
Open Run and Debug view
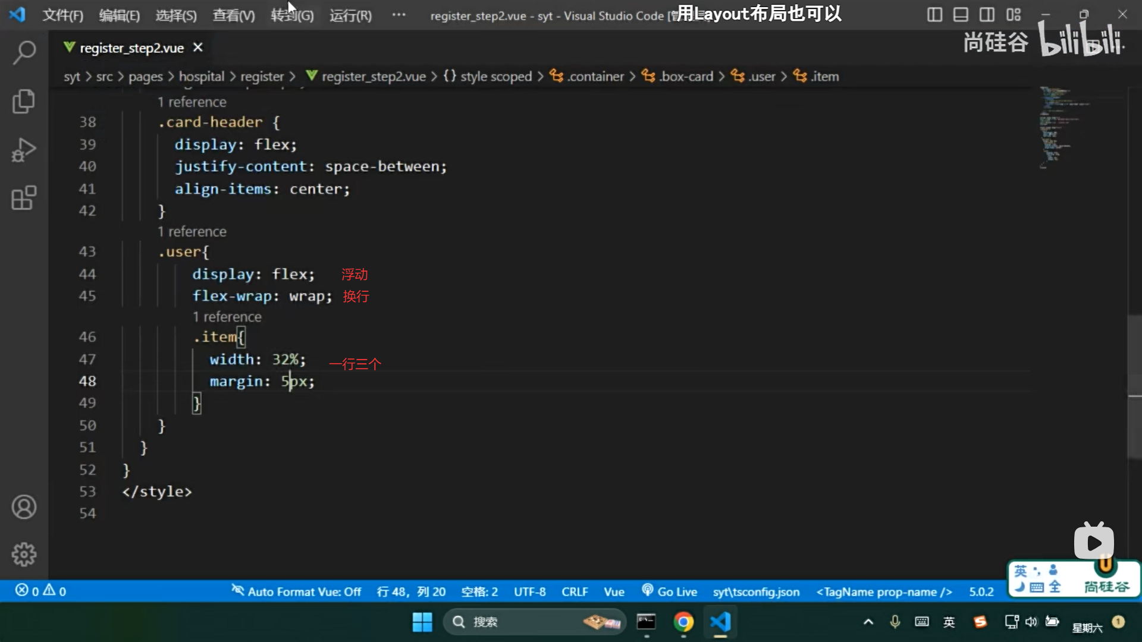(24, 150)
